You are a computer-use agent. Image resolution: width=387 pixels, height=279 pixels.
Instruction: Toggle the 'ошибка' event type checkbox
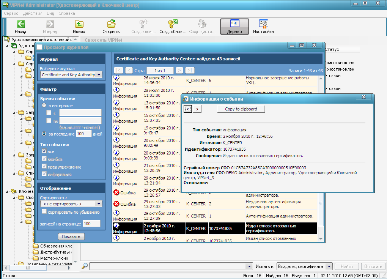[x=44, y=159]
